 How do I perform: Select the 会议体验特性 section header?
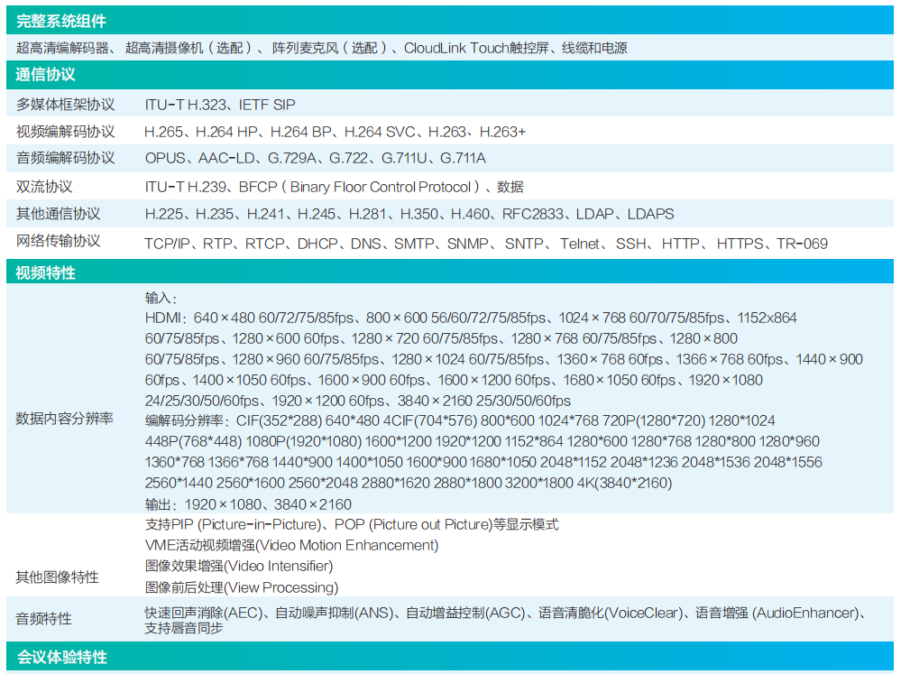[61, 658]
